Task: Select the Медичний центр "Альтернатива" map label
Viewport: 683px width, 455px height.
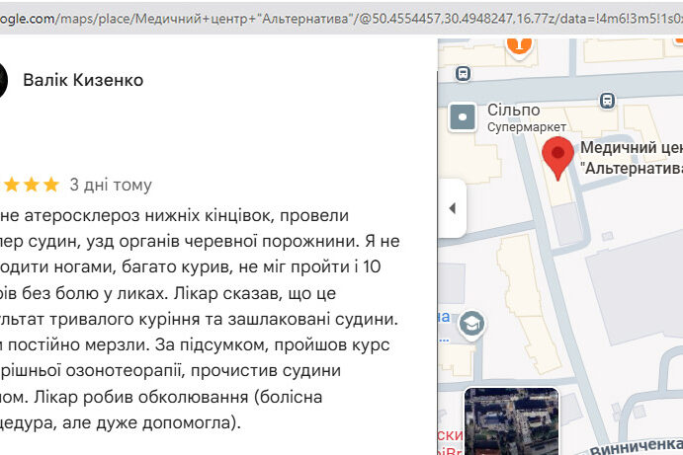Action: click(631, 158)
